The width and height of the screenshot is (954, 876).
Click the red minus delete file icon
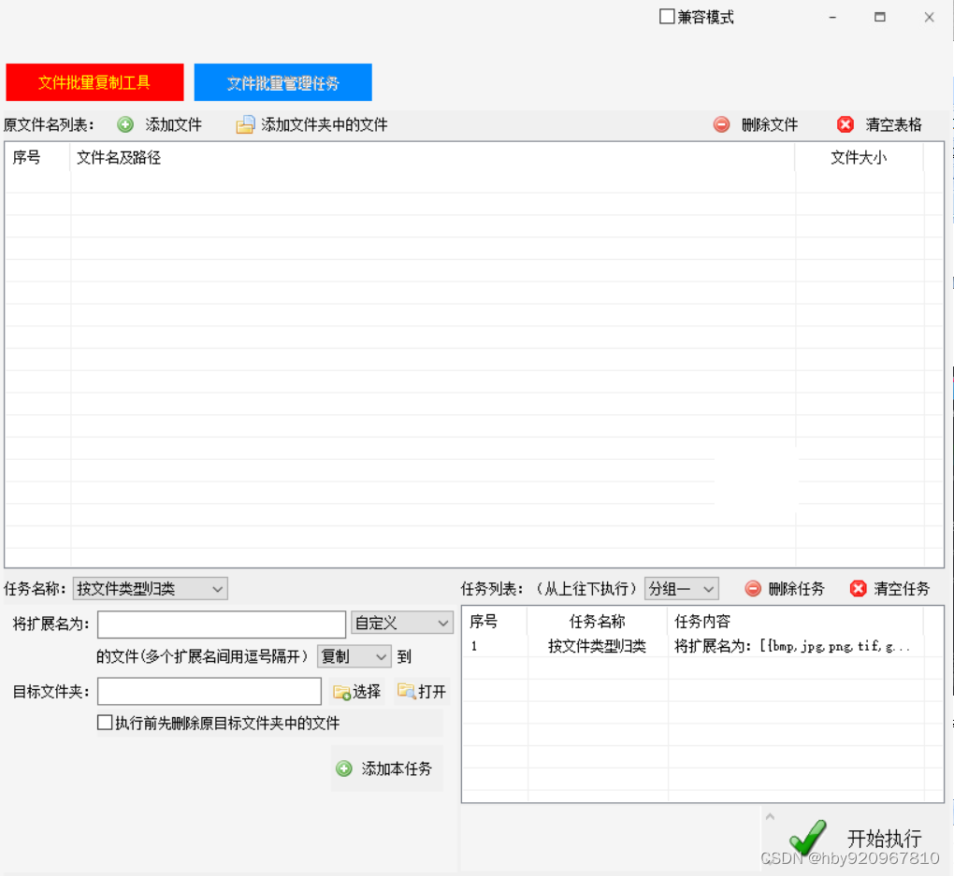pyautogui.click(x=719, y=123)
